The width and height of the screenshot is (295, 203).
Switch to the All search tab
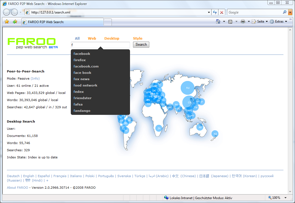[x=77, y=38]
